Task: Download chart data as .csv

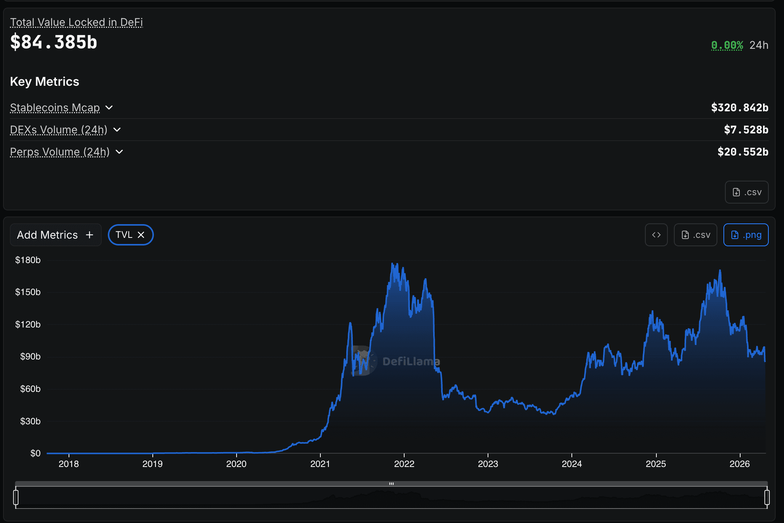Action: tap(696, 235)
